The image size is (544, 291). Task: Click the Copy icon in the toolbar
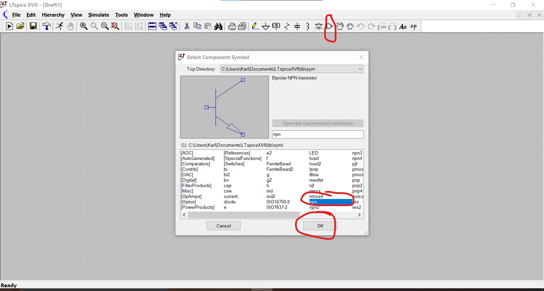tap(197, 26)
